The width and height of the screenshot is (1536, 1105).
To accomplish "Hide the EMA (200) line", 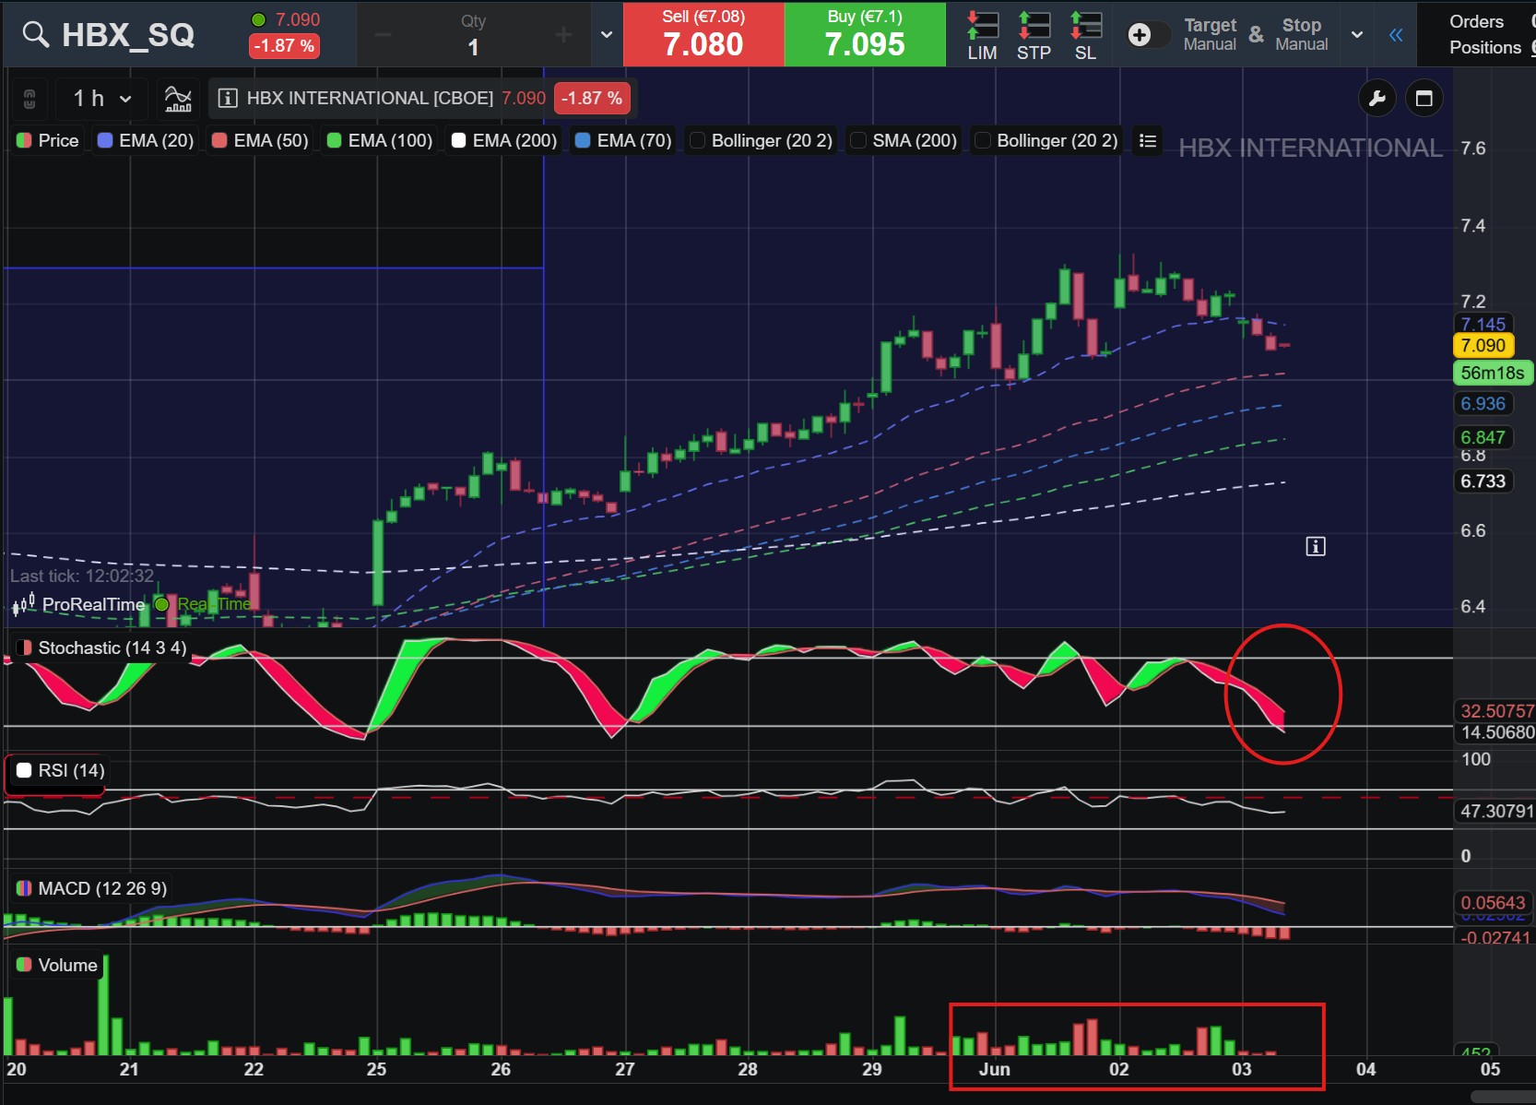I will pos(504,140).
